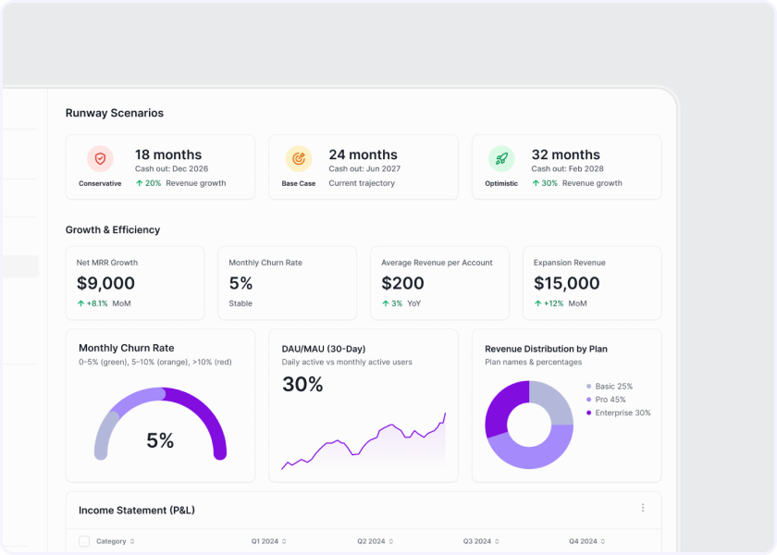Sort the Q4 2024 column

coord(602,541)
